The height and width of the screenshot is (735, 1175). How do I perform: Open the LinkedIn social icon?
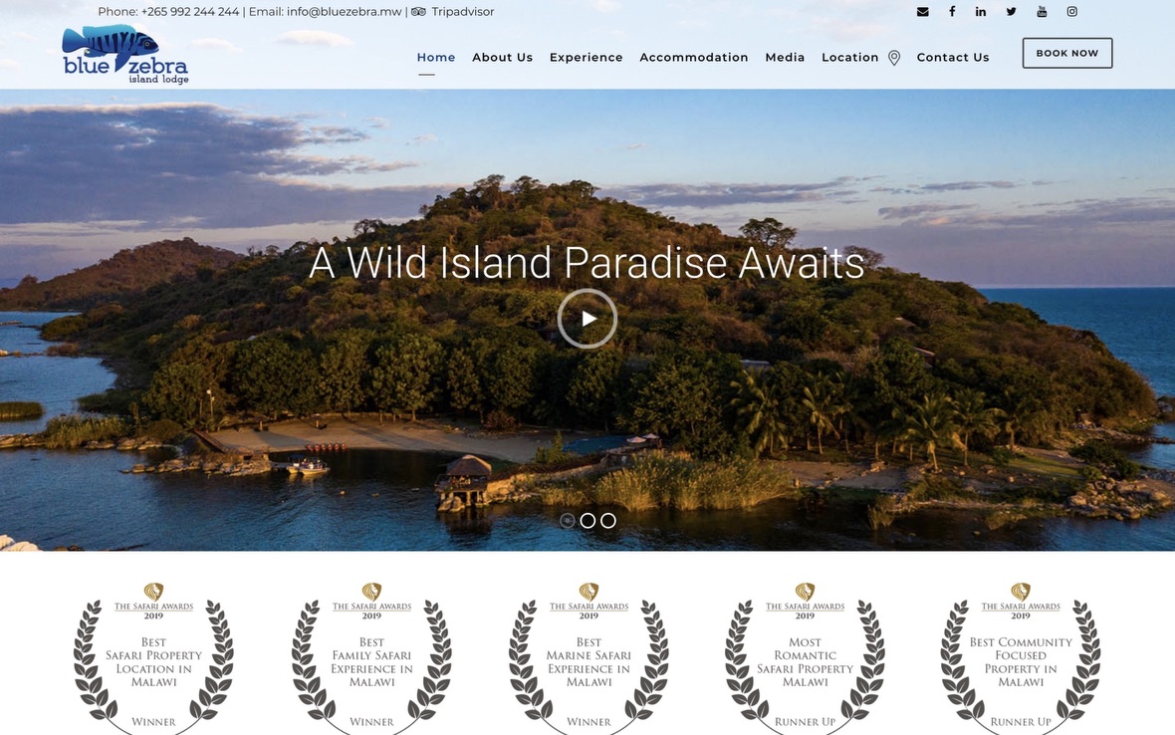coord(981,12)
